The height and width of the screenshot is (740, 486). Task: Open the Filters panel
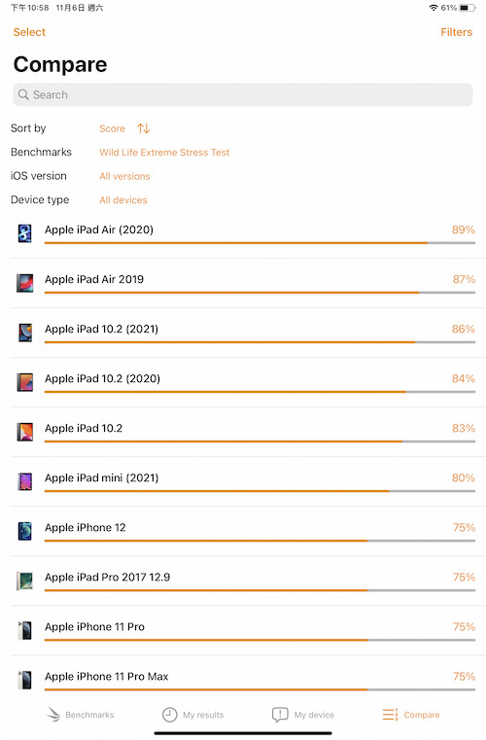pyautogui.click(x=456, y=32)
